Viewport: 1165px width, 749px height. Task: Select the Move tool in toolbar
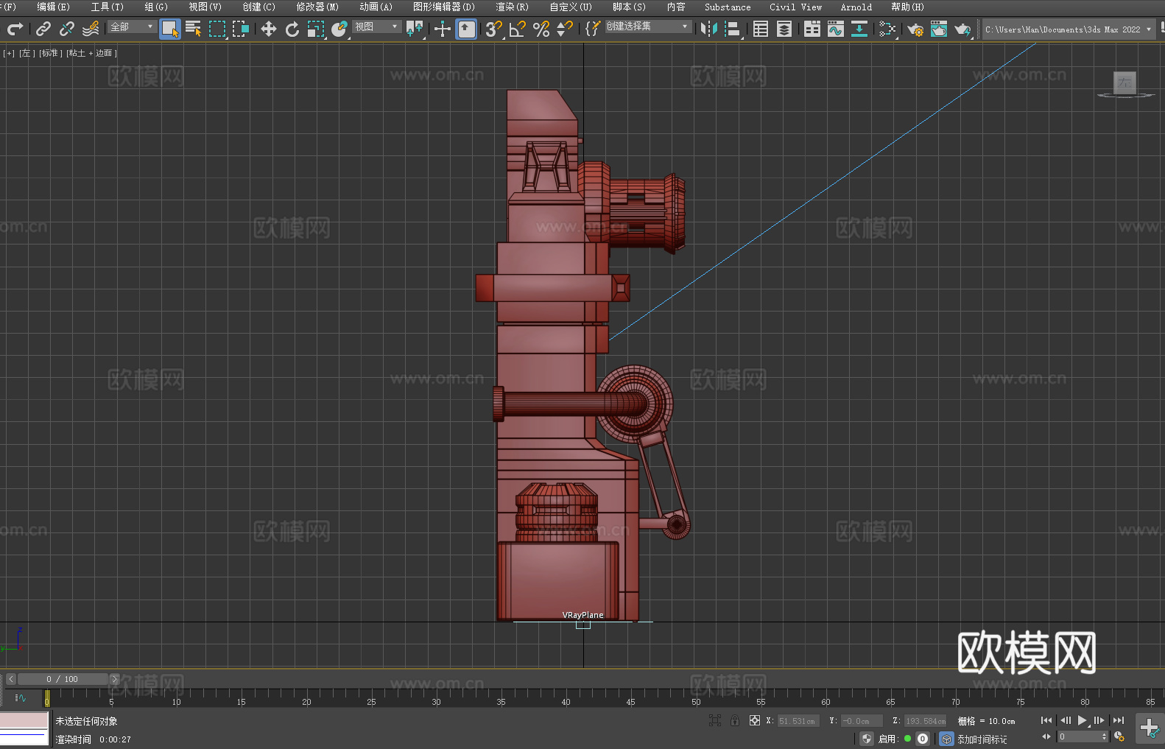[x=269, y=29]
